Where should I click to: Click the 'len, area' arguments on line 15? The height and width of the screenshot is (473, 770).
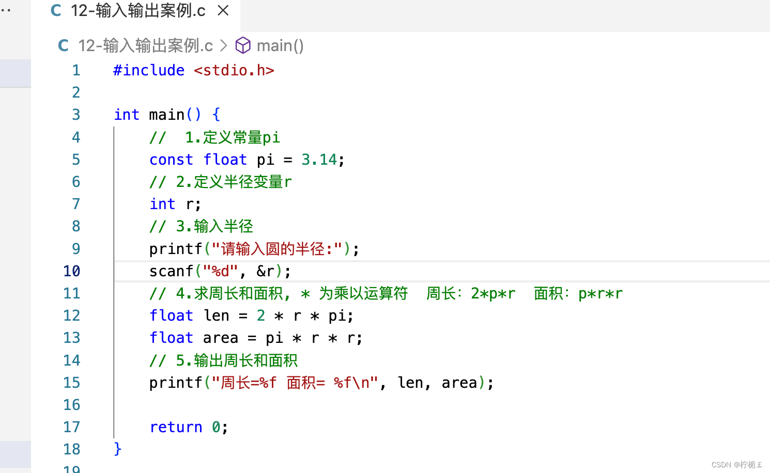click(437, 383)
